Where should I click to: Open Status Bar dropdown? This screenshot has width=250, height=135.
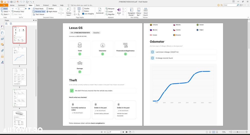click(x=139, y=12)
